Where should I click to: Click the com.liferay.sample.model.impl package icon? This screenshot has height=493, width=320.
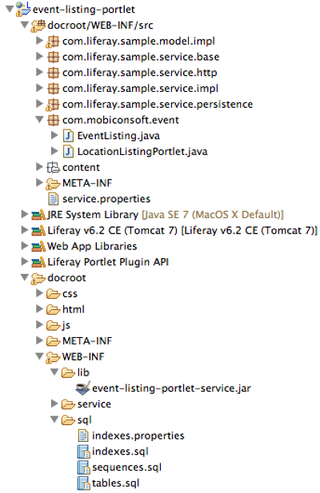53,42
